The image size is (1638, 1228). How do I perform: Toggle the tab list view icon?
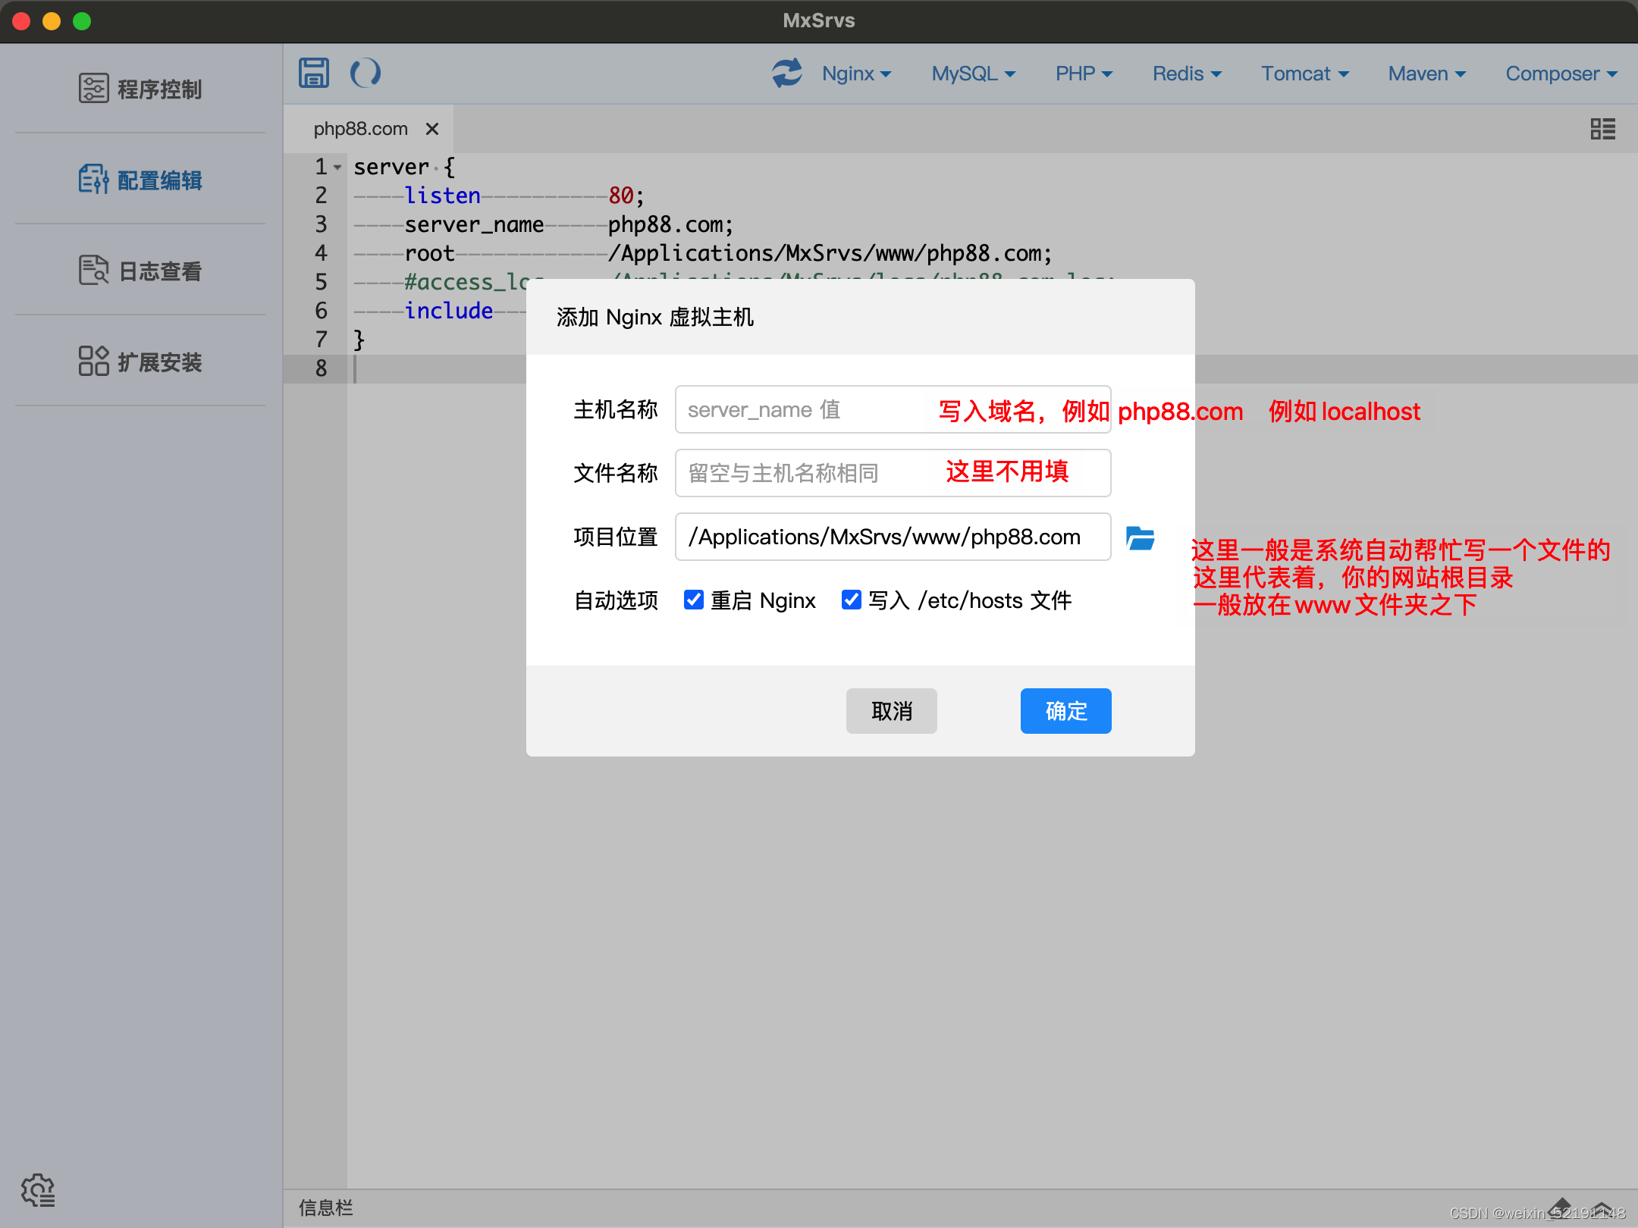click(1602, 129)
